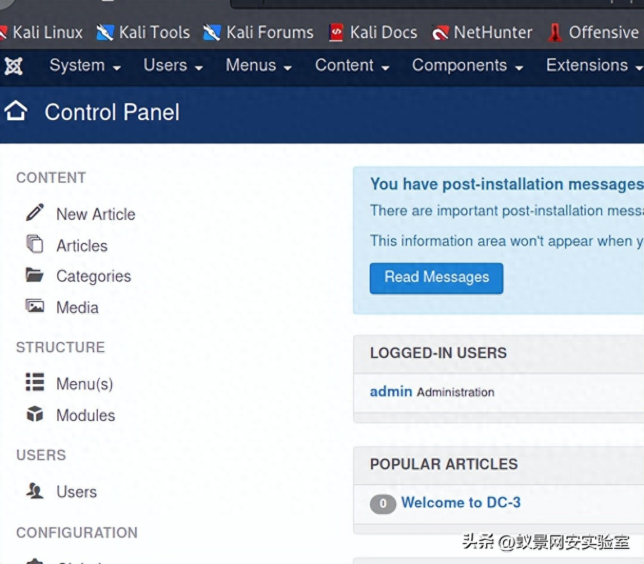This screenshot has width=644, height=564.
Task: Open the Kali Forums bookmark
Action: (258, 33)
